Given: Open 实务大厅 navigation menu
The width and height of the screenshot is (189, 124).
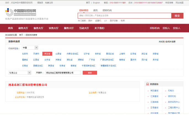Looking at the screenshot, I should [54, 28].
